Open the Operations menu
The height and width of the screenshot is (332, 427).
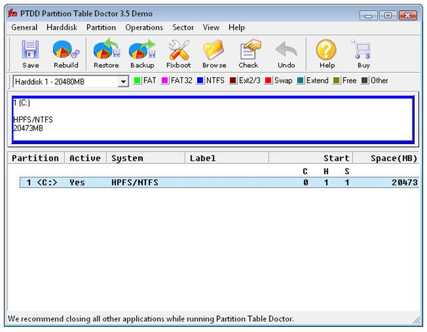pyautogui.click(x=144, y=28)
